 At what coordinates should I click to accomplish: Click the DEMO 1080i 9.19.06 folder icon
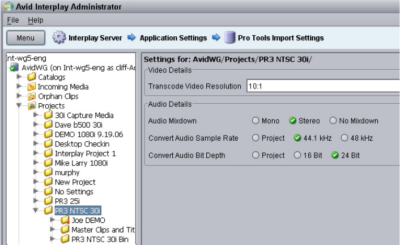click(x=48, y=134)
